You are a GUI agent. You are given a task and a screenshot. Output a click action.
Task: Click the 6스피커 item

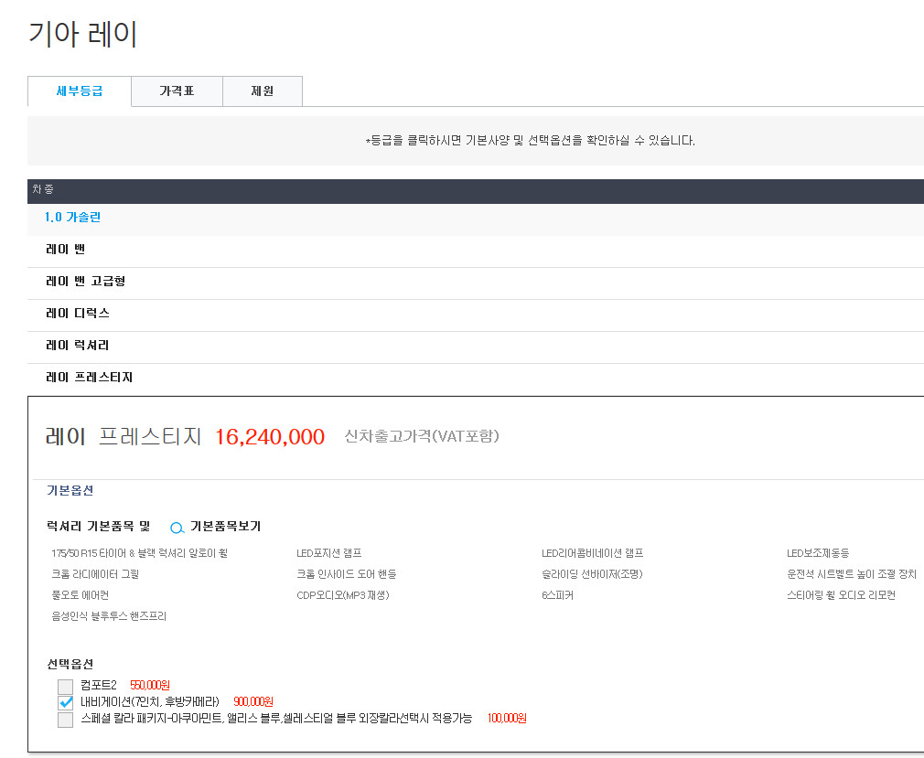557,595
